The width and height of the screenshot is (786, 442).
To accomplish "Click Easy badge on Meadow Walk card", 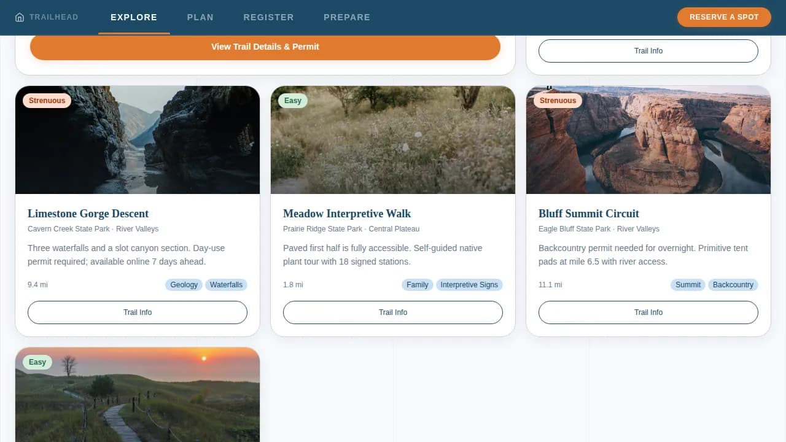I will pyautogui.click(x=293, y=101).
